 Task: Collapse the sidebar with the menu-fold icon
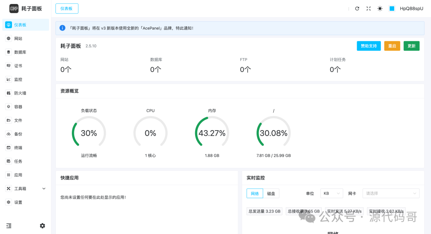9,226
